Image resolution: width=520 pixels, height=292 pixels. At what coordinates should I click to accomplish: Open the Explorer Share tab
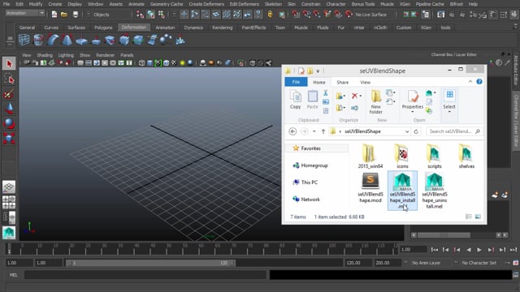click(342, 82)
